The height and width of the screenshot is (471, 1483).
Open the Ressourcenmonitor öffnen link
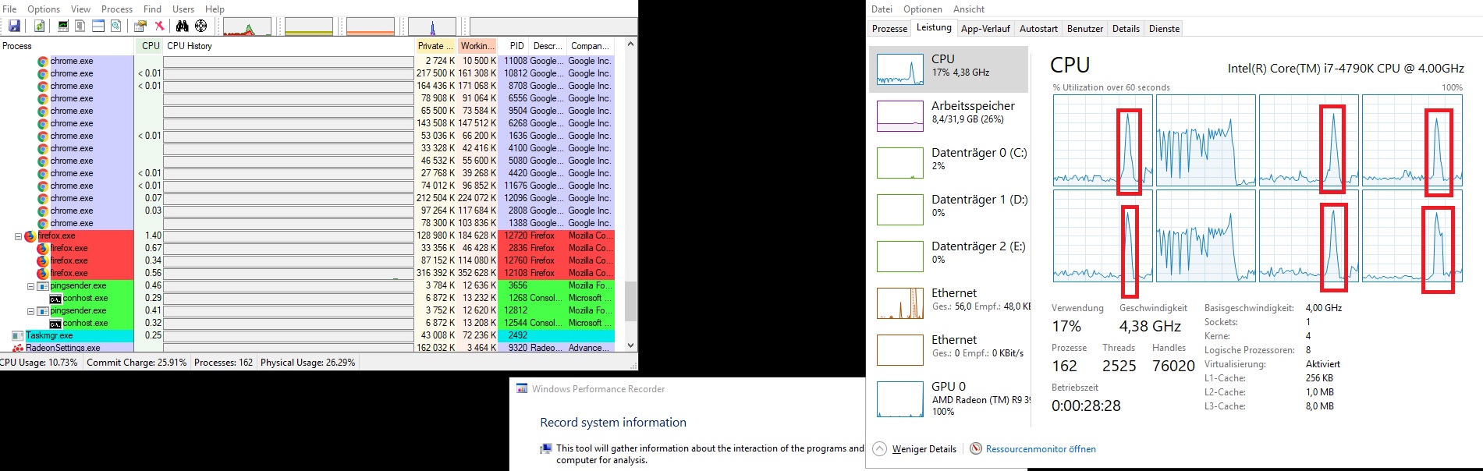click(1041, 449)
